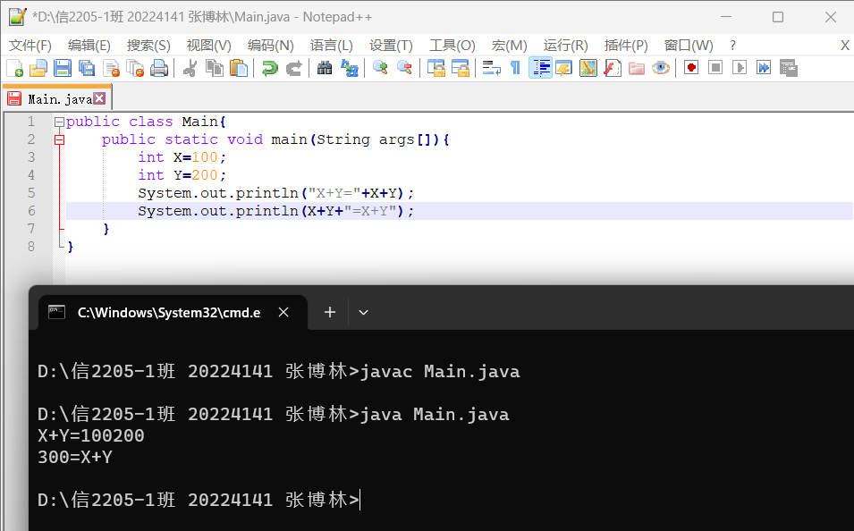Click the Print toolbar icon
Image resolution: width=854 pixels, height=531 pixels.
tap(159, 68)
